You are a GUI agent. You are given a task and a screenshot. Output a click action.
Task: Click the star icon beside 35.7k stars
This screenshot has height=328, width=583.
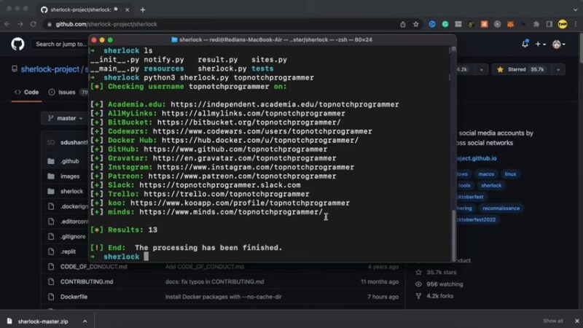[x=418, y=272]
